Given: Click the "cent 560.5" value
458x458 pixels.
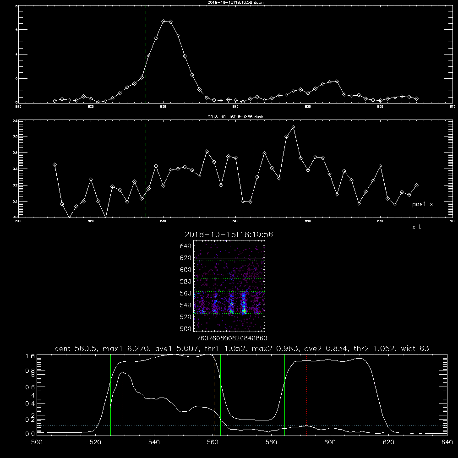Looking at the screenshot, I should coord(76,349).
